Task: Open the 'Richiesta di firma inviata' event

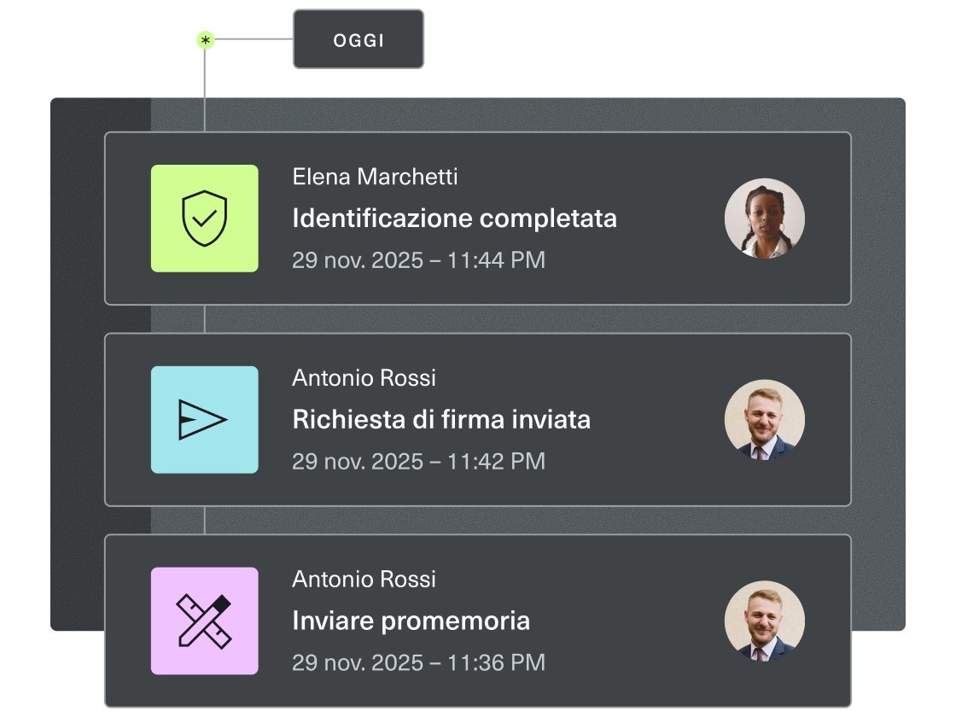Action: (x=441, y=420)
